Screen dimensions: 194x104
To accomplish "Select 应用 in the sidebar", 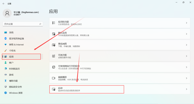I will 23,57.
